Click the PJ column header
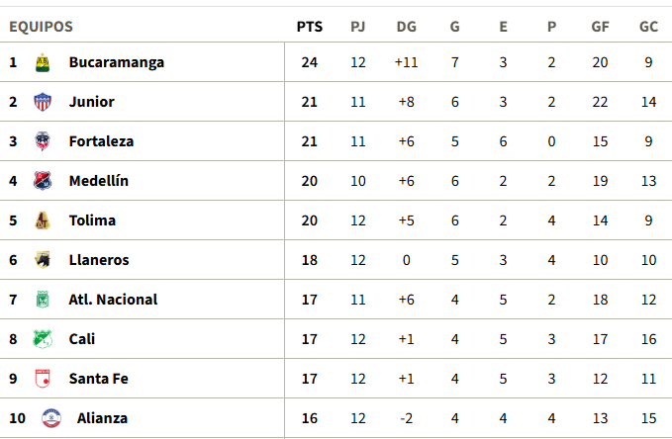Image resolution: width=672 pixels, height=439 pixels. (x=358, y=27)
